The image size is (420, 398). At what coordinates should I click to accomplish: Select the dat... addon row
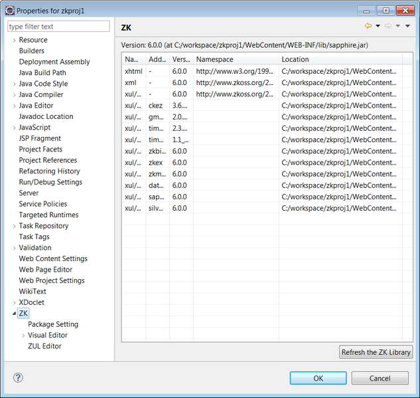click(267, 185)
